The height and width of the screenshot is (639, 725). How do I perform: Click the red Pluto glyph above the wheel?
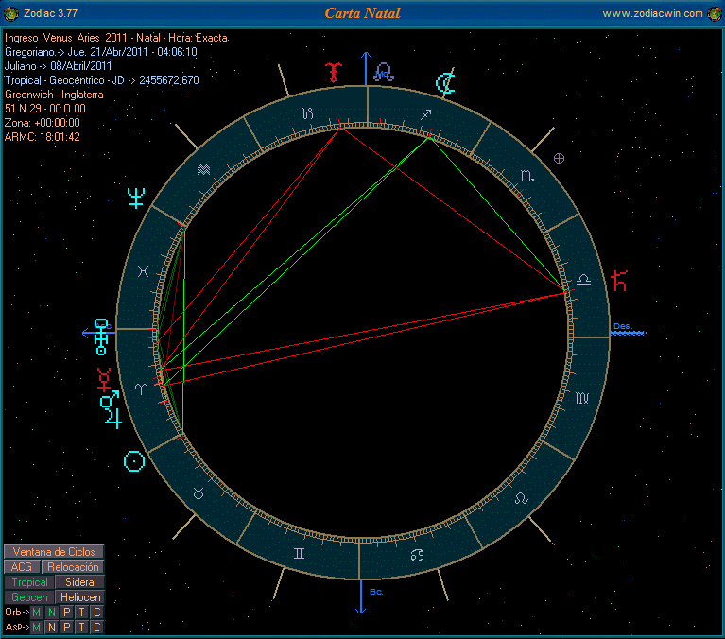click(333, 72)
